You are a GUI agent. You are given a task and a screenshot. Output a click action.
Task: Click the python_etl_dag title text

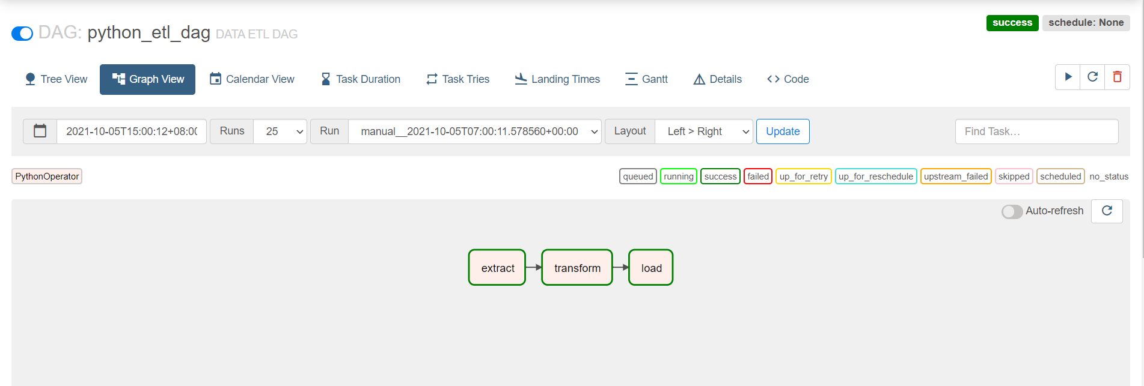click(149, 32)
